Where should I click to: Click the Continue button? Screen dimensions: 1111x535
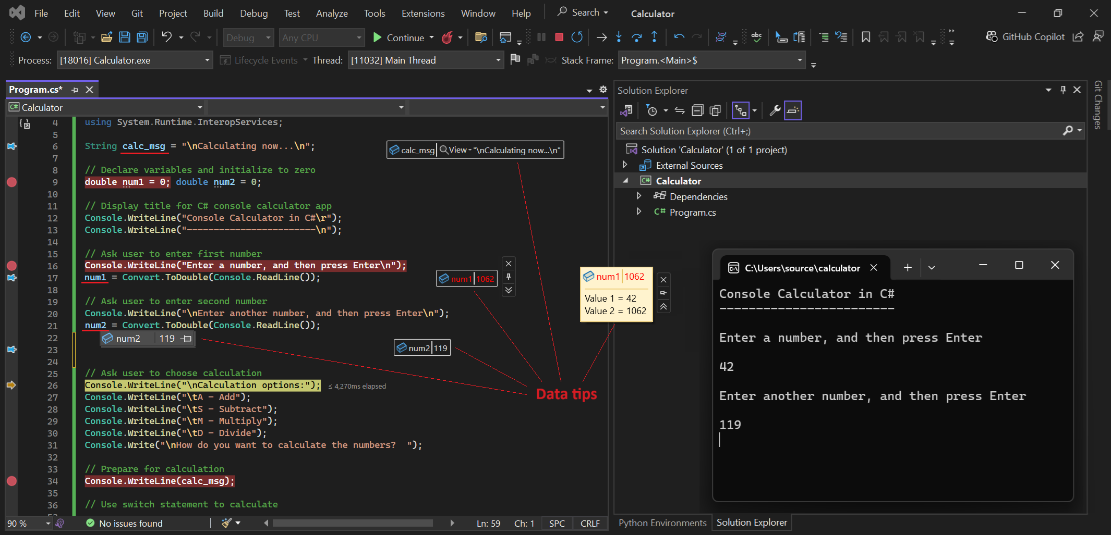[403, 37]
